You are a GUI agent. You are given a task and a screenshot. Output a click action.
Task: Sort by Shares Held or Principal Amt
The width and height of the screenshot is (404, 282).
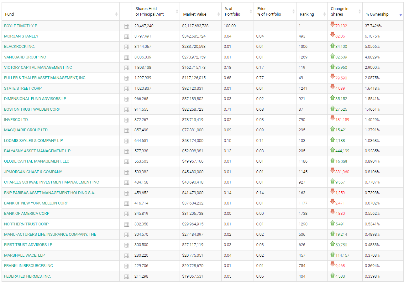tap(156, 12)
